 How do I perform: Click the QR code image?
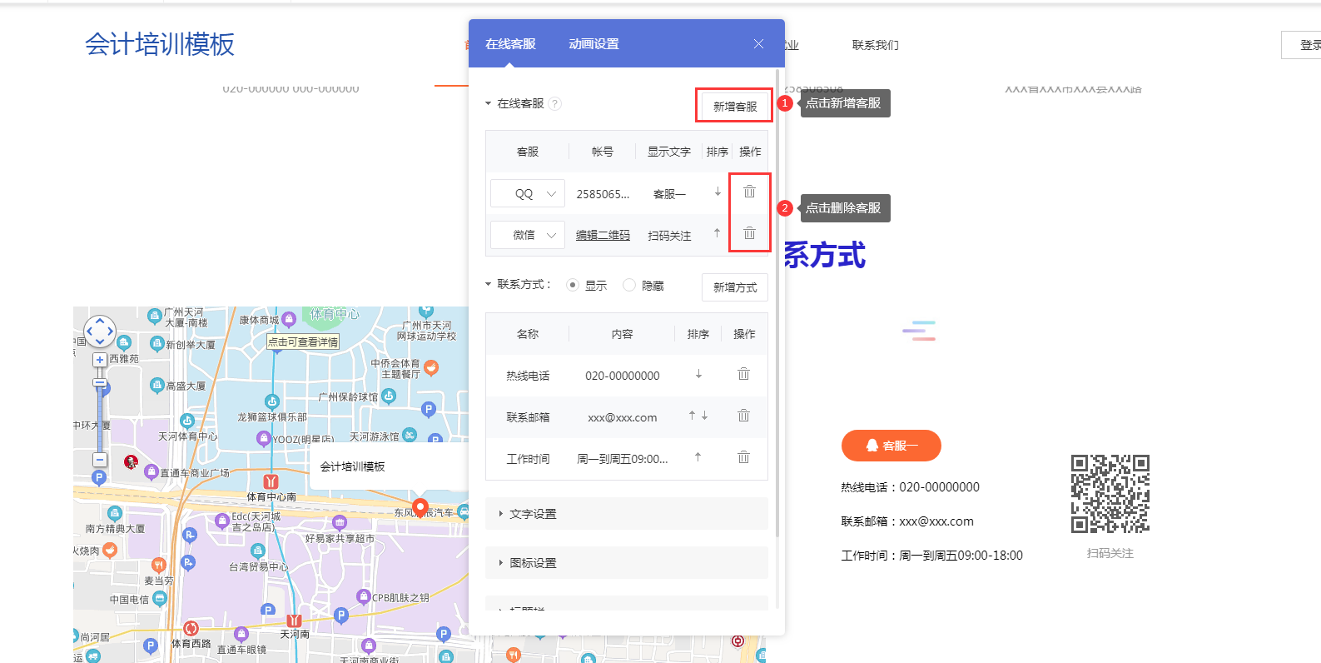click(1110, 494)
